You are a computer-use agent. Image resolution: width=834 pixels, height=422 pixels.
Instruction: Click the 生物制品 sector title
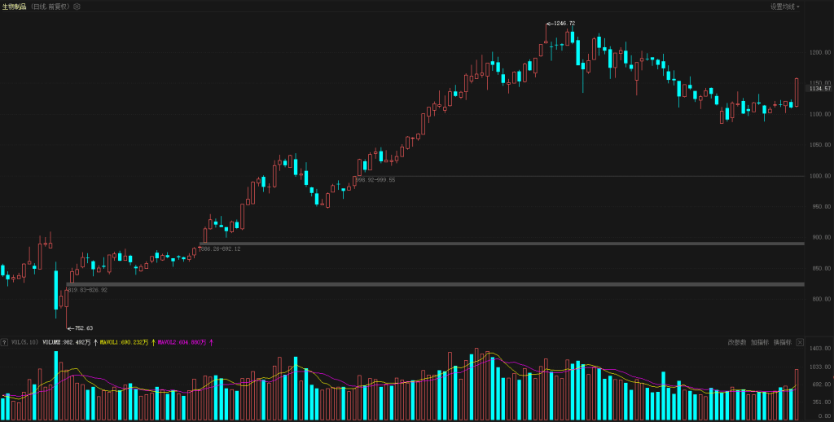(14, 7)
